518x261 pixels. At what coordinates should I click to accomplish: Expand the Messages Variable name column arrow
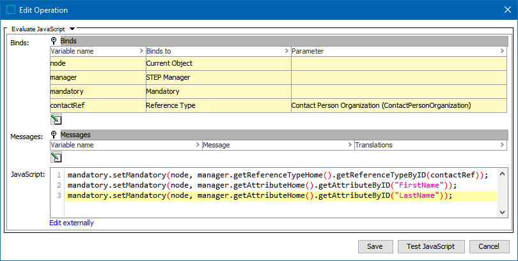click(x=197, y=145)
